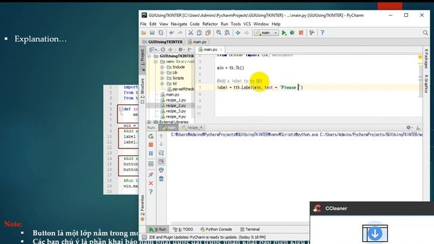The width and height of the screenshot is (434, 244).
Task: Open the File menu
Action: click(143, 24)
